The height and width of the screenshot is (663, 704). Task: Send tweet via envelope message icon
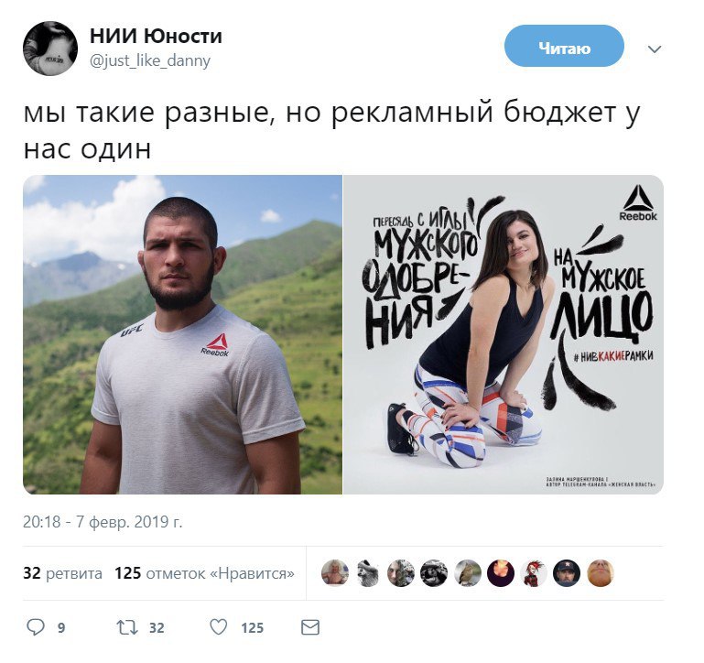coord(310,627)
